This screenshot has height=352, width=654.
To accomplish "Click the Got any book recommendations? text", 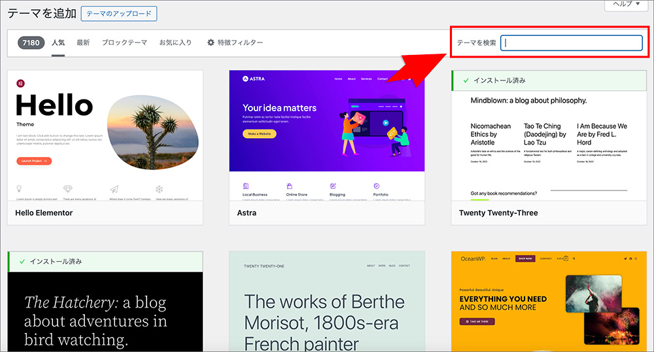I will [504, 194].
